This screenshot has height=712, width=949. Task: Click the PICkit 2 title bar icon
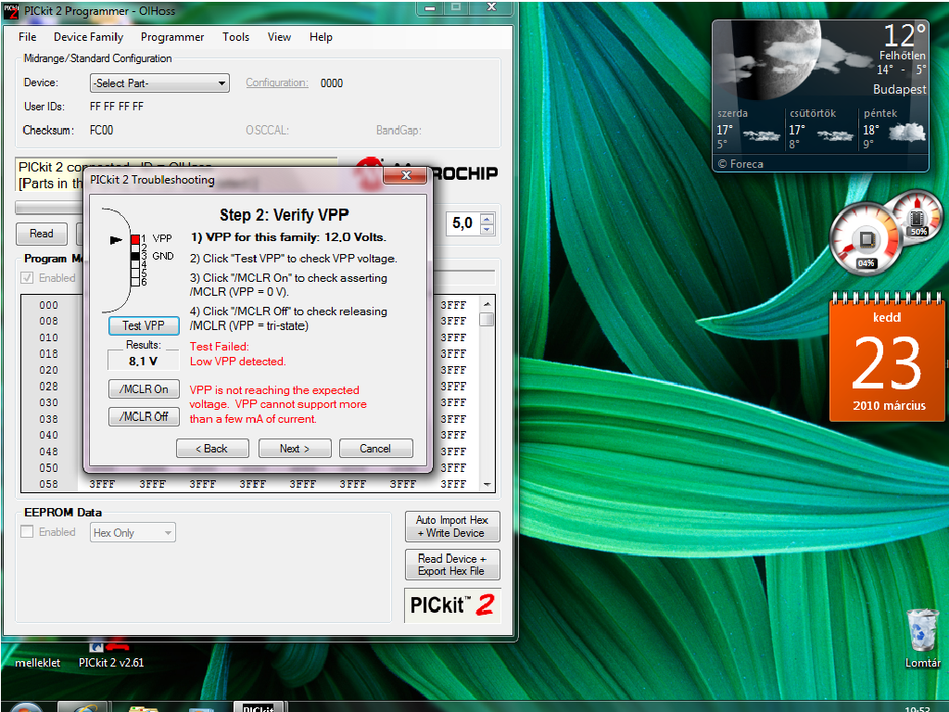coord(11,11)
